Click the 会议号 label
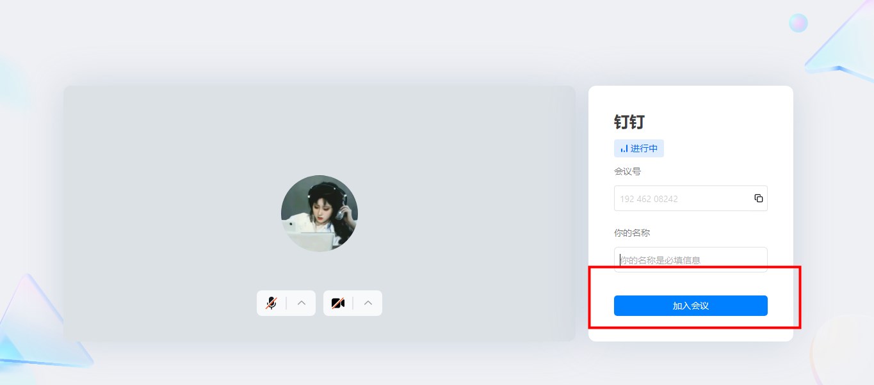The height and width of the screenshot is (385, 874). tap(627, 171)
